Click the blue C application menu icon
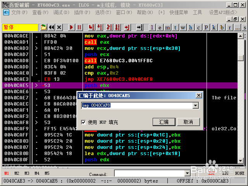The height and width of the screenshot is (186, 248). tap(6, 12)
